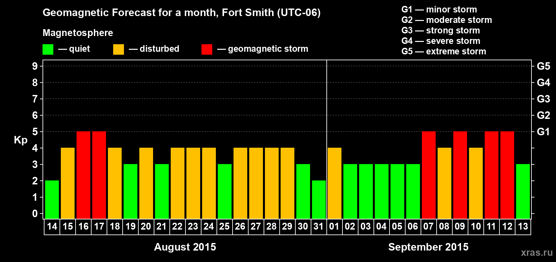Screen dimensions: 556x262
Task: Select the orange bar for August 15
Action: (x=68, y=183)
